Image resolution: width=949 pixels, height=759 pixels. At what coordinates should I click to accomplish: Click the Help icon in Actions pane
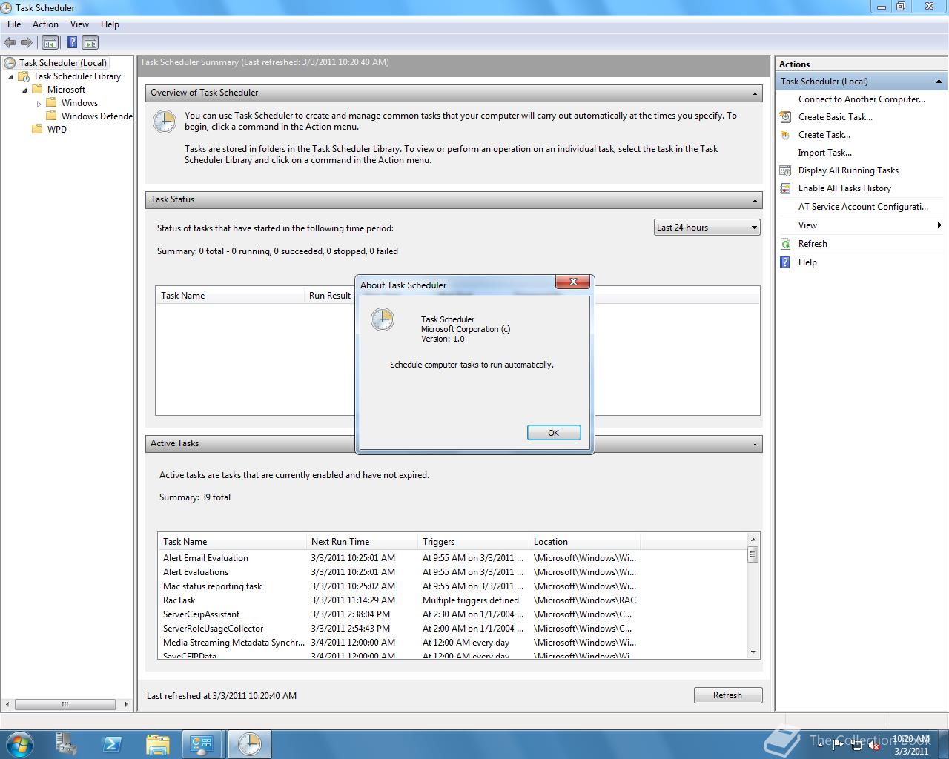coord(786,262)
